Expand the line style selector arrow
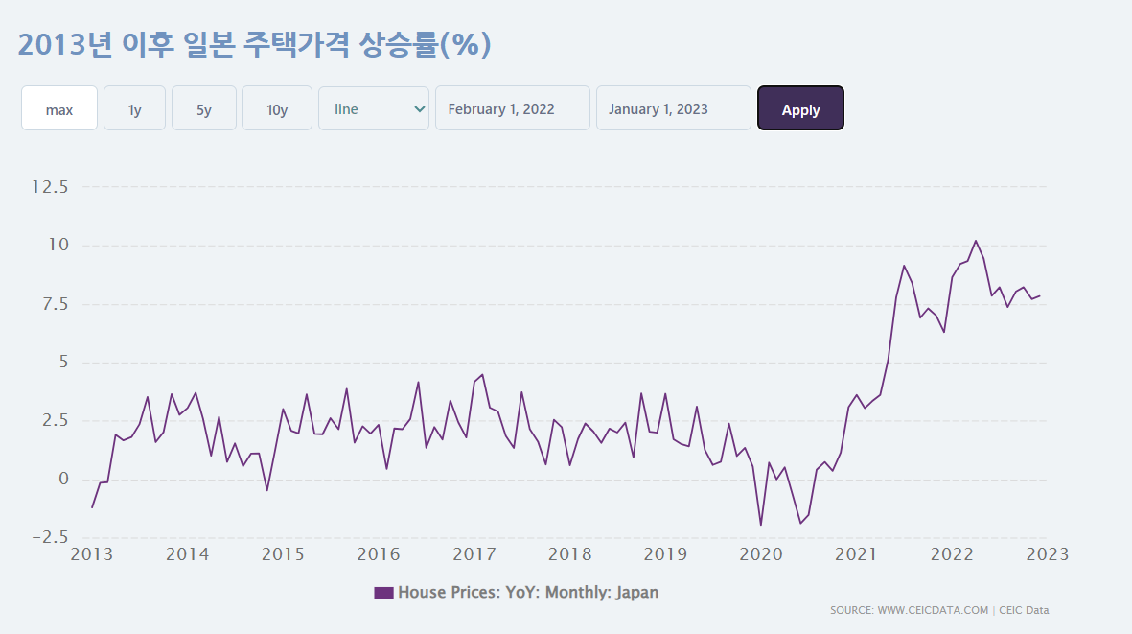The width and height of the screenshot is (1132, 634). point(419,107)
